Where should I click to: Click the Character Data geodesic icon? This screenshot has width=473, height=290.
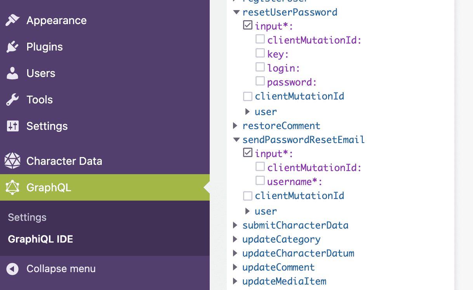[x=12, y=161]
